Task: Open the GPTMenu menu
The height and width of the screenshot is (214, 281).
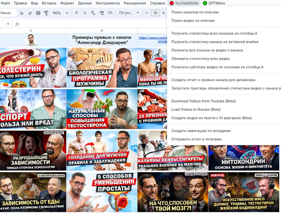Action: point(214,3)
